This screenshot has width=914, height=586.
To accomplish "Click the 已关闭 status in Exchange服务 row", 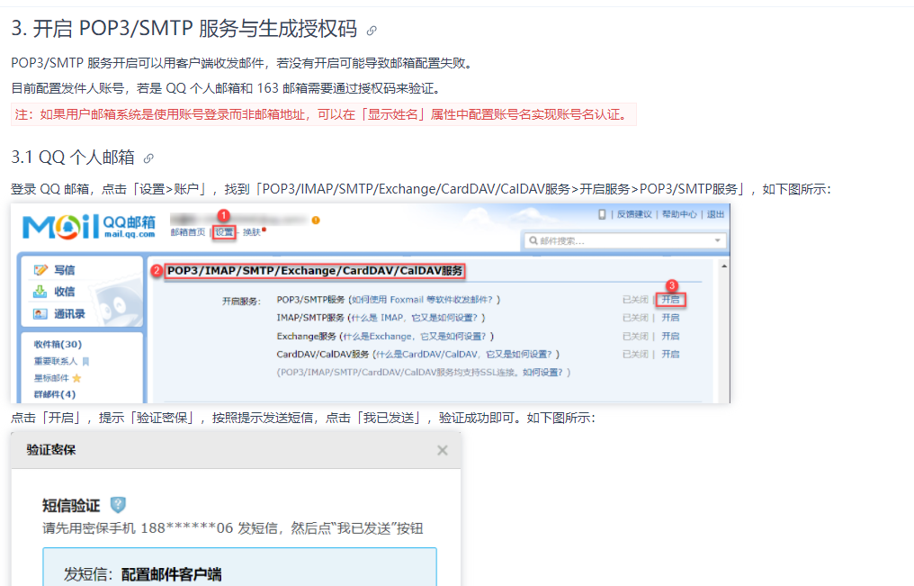I will click(x=635, y=337).
